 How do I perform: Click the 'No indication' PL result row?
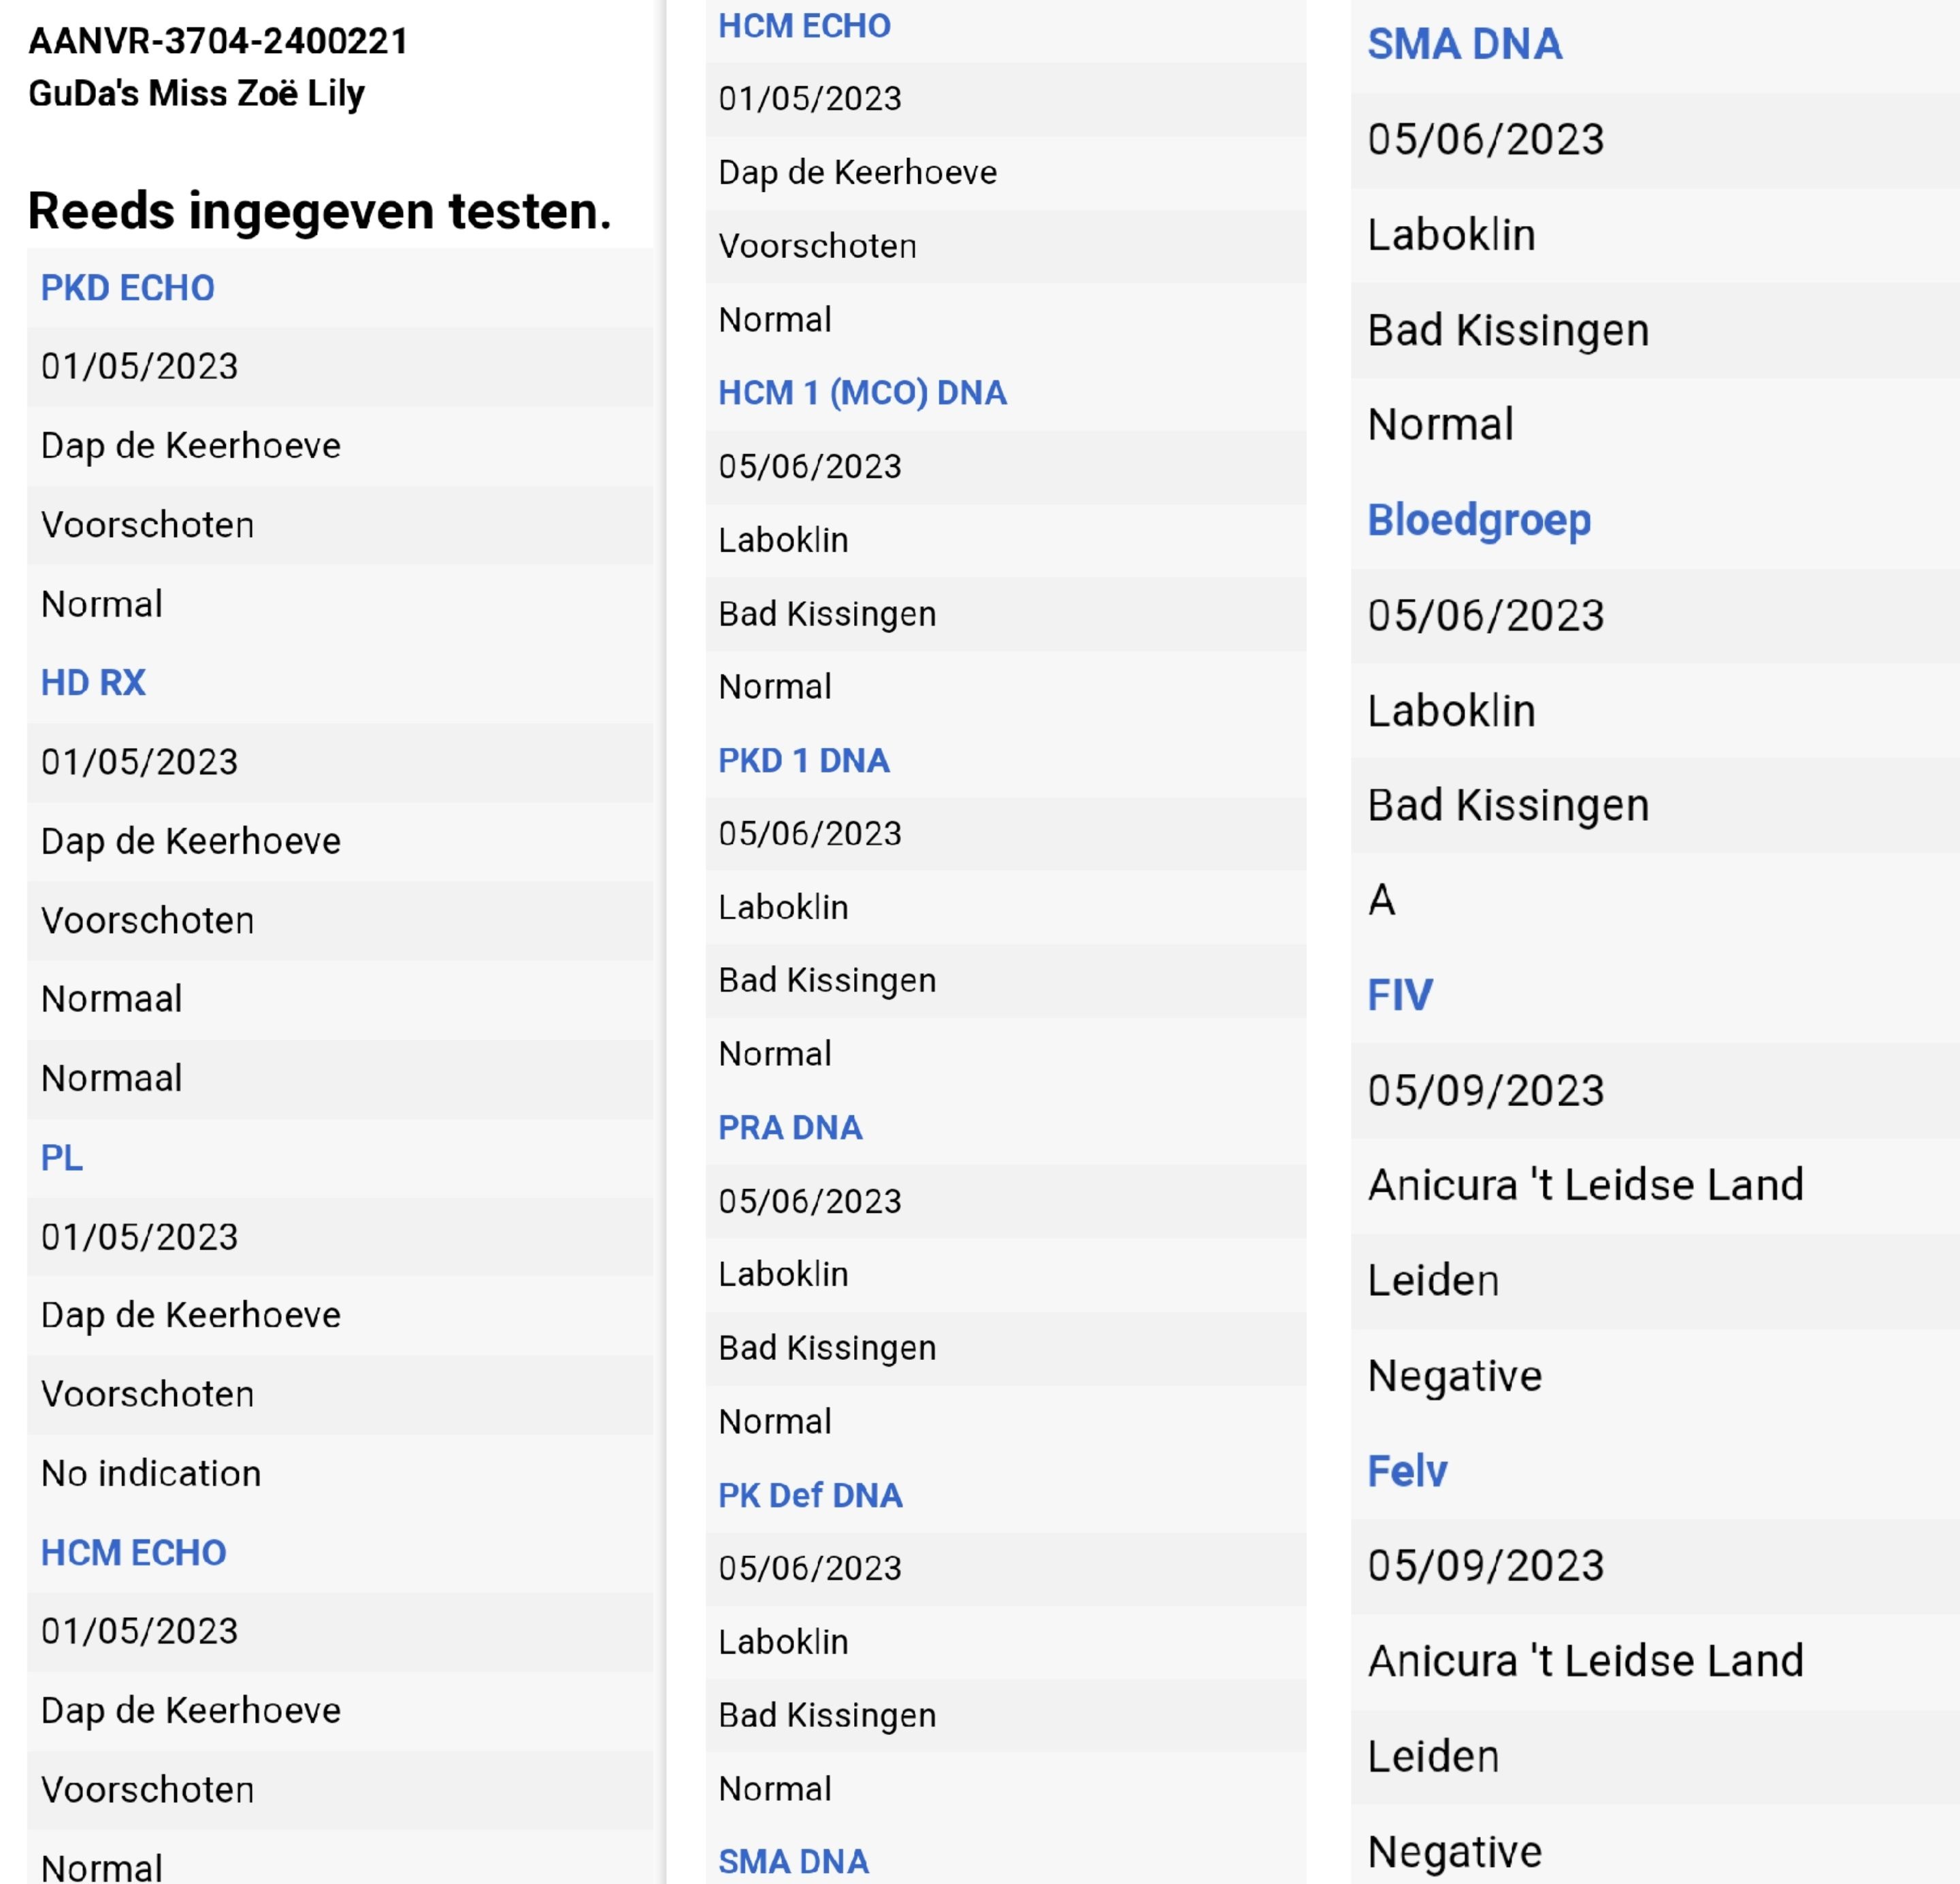pos(151,1474)
